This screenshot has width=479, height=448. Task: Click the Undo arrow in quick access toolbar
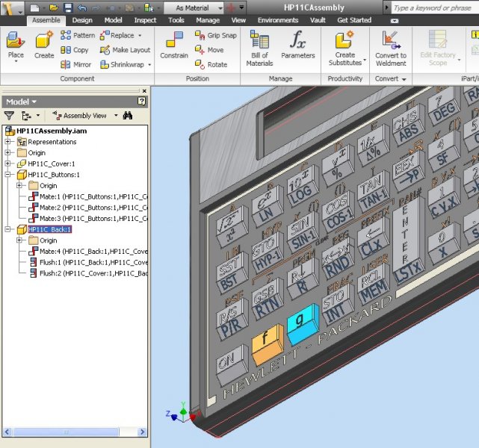(x=82, y=8)
